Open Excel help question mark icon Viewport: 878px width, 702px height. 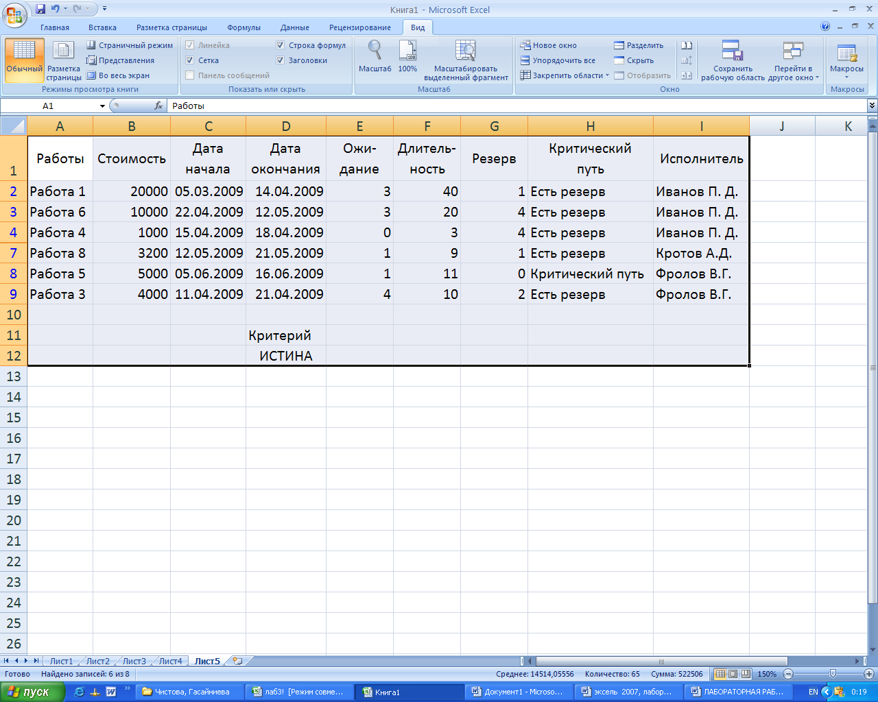tap(825, 27)
